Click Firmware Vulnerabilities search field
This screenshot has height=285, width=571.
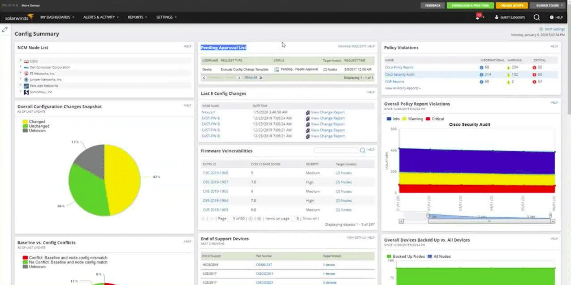point(336,150)
